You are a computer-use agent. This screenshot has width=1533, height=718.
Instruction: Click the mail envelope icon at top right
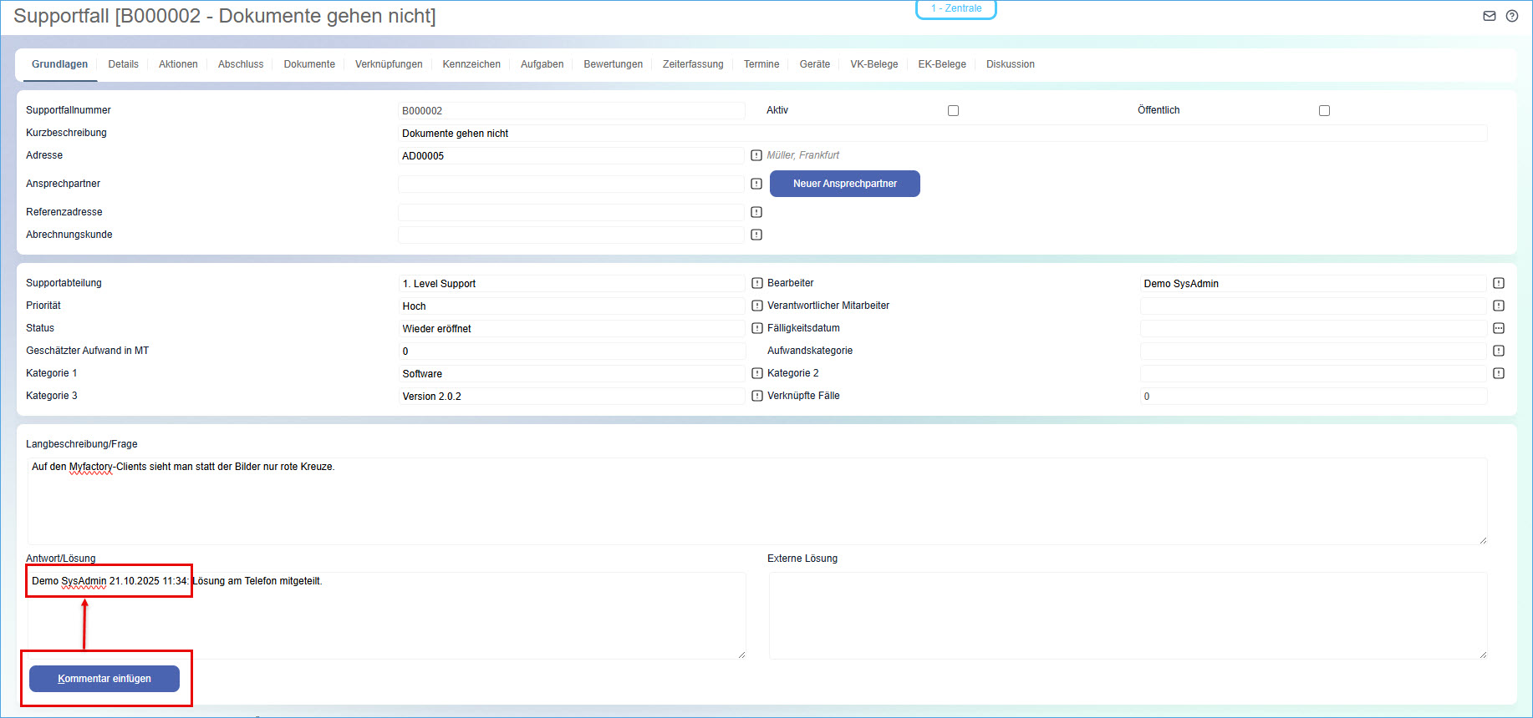[x=1490, y=16]
